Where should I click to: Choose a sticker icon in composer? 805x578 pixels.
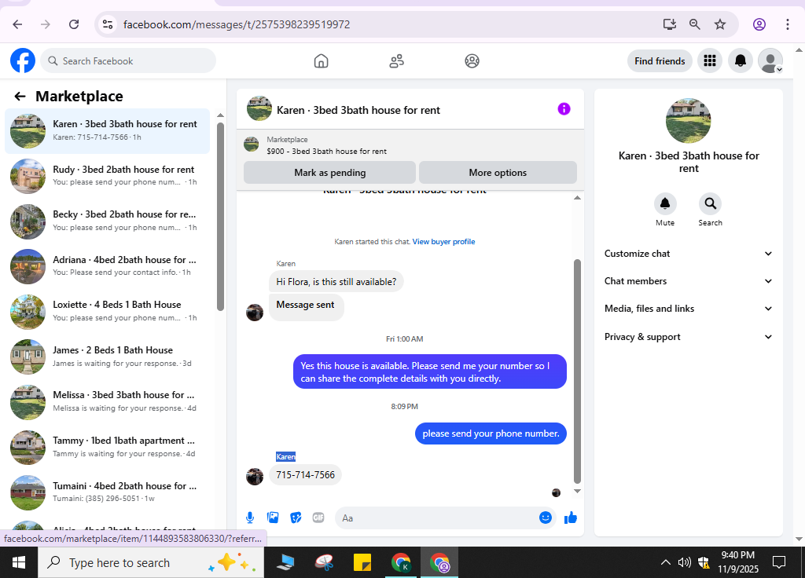pos(296,518)
